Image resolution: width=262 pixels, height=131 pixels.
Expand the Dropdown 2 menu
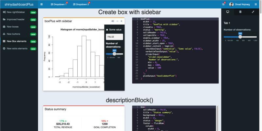pyautogui.click(x=81, y=4)
